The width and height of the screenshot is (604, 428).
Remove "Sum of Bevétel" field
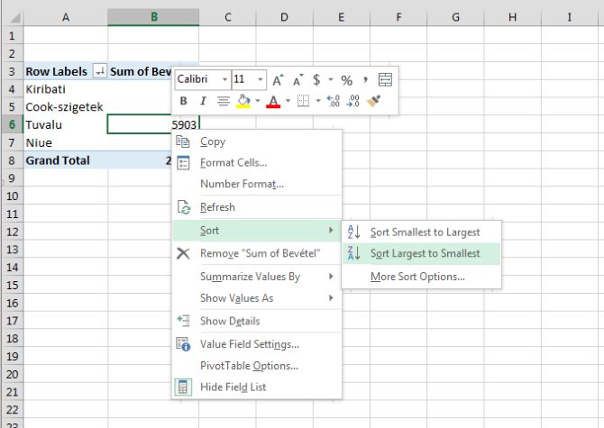click(x=257, y=253)
